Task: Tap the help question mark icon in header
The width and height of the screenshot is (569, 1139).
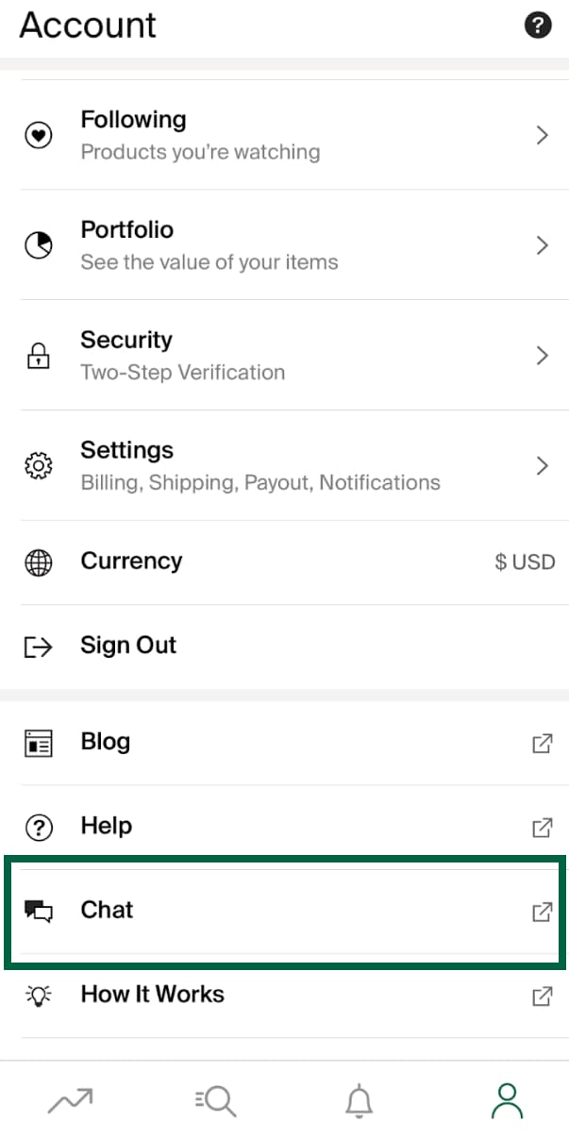Action: tap(537, 25)
